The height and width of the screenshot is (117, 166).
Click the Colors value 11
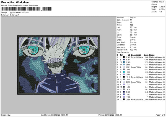(x=160, y=4)
